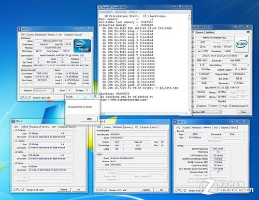Toggle the PhysX checkbox in GPU-Z
The image size is (259, 200).
220,106
